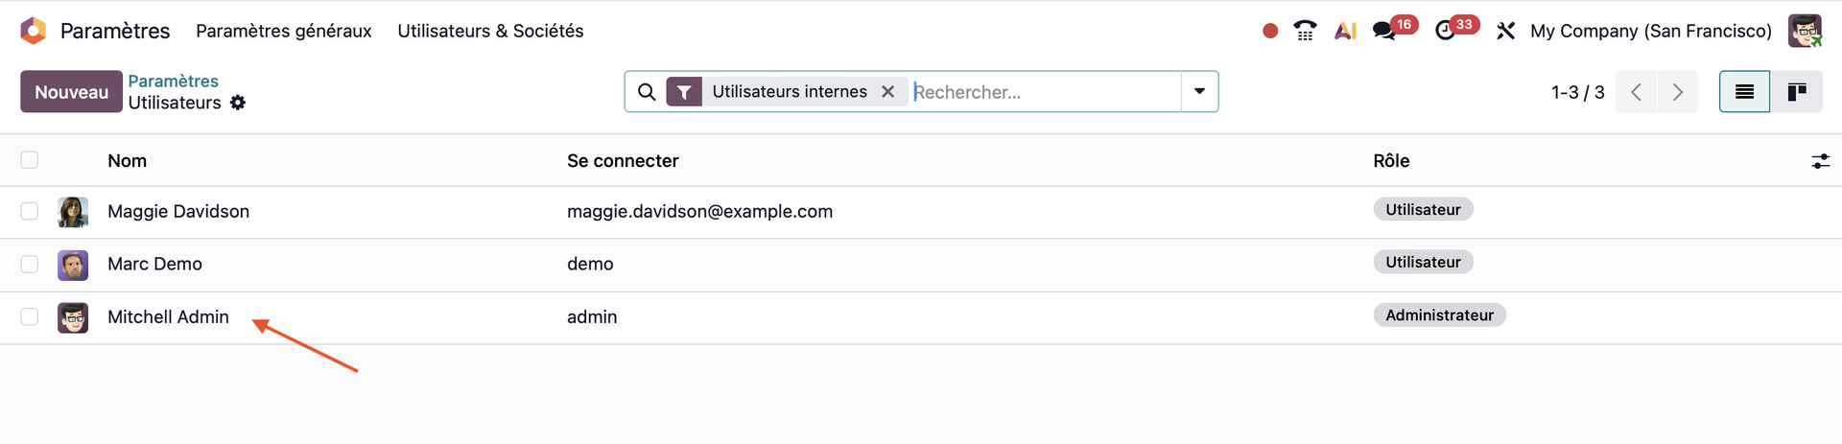This screenshot has width=1842, height=444.
Task: Open the Paramètres généraux menu
Action: pos(283,31)
